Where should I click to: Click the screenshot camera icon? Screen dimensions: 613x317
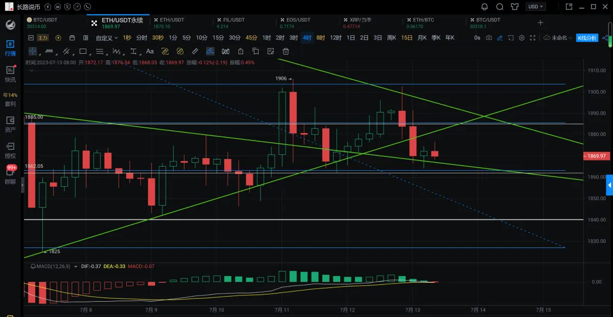[489, 38]
